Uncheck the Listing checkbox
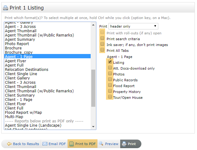197x150 pixels. [110, 62]
